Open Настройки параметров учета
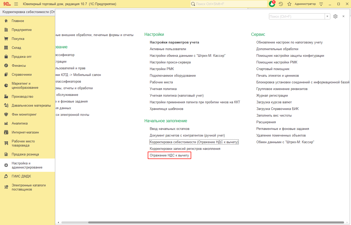This screenshot has width=351, height=225. (174, 42)
